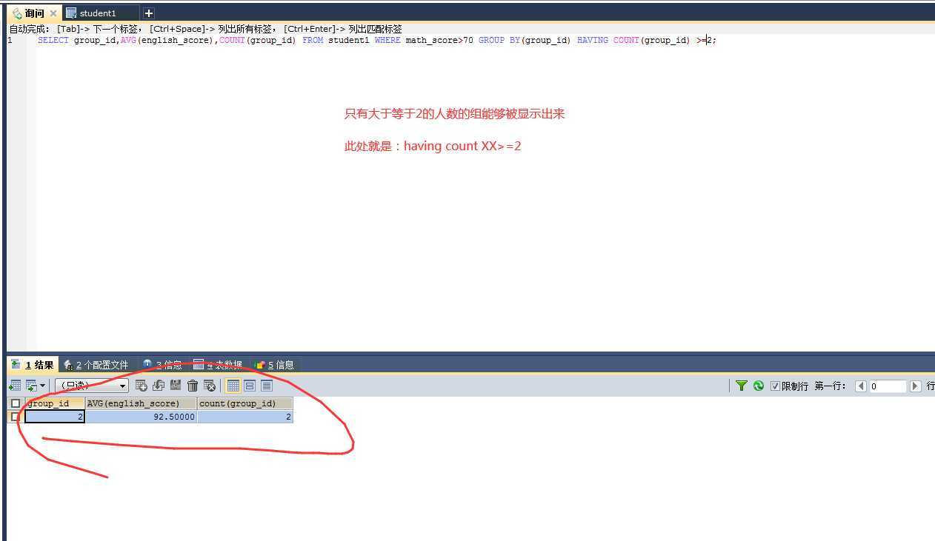The height and width of the screenshot is (541, 935).
Task: Switch to text view mode
Action: 267,386
